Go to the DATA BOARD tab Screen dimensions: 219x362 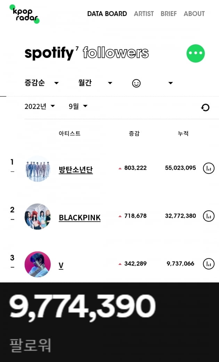point(107,14)
